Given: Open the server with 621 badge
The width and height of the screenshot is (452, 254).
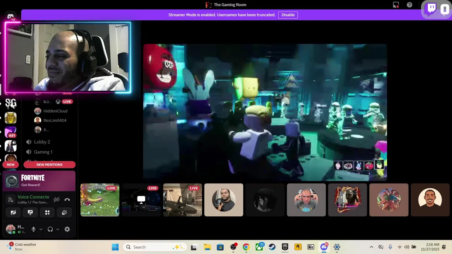Looking at the screenshot, I should pyautogui.click(x=11, y=132).
